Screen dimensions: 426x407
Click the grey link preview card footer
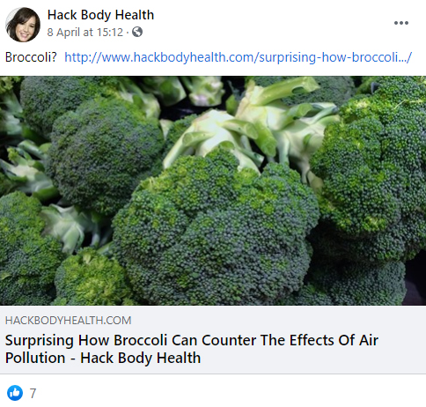click(x=213, y=340)
